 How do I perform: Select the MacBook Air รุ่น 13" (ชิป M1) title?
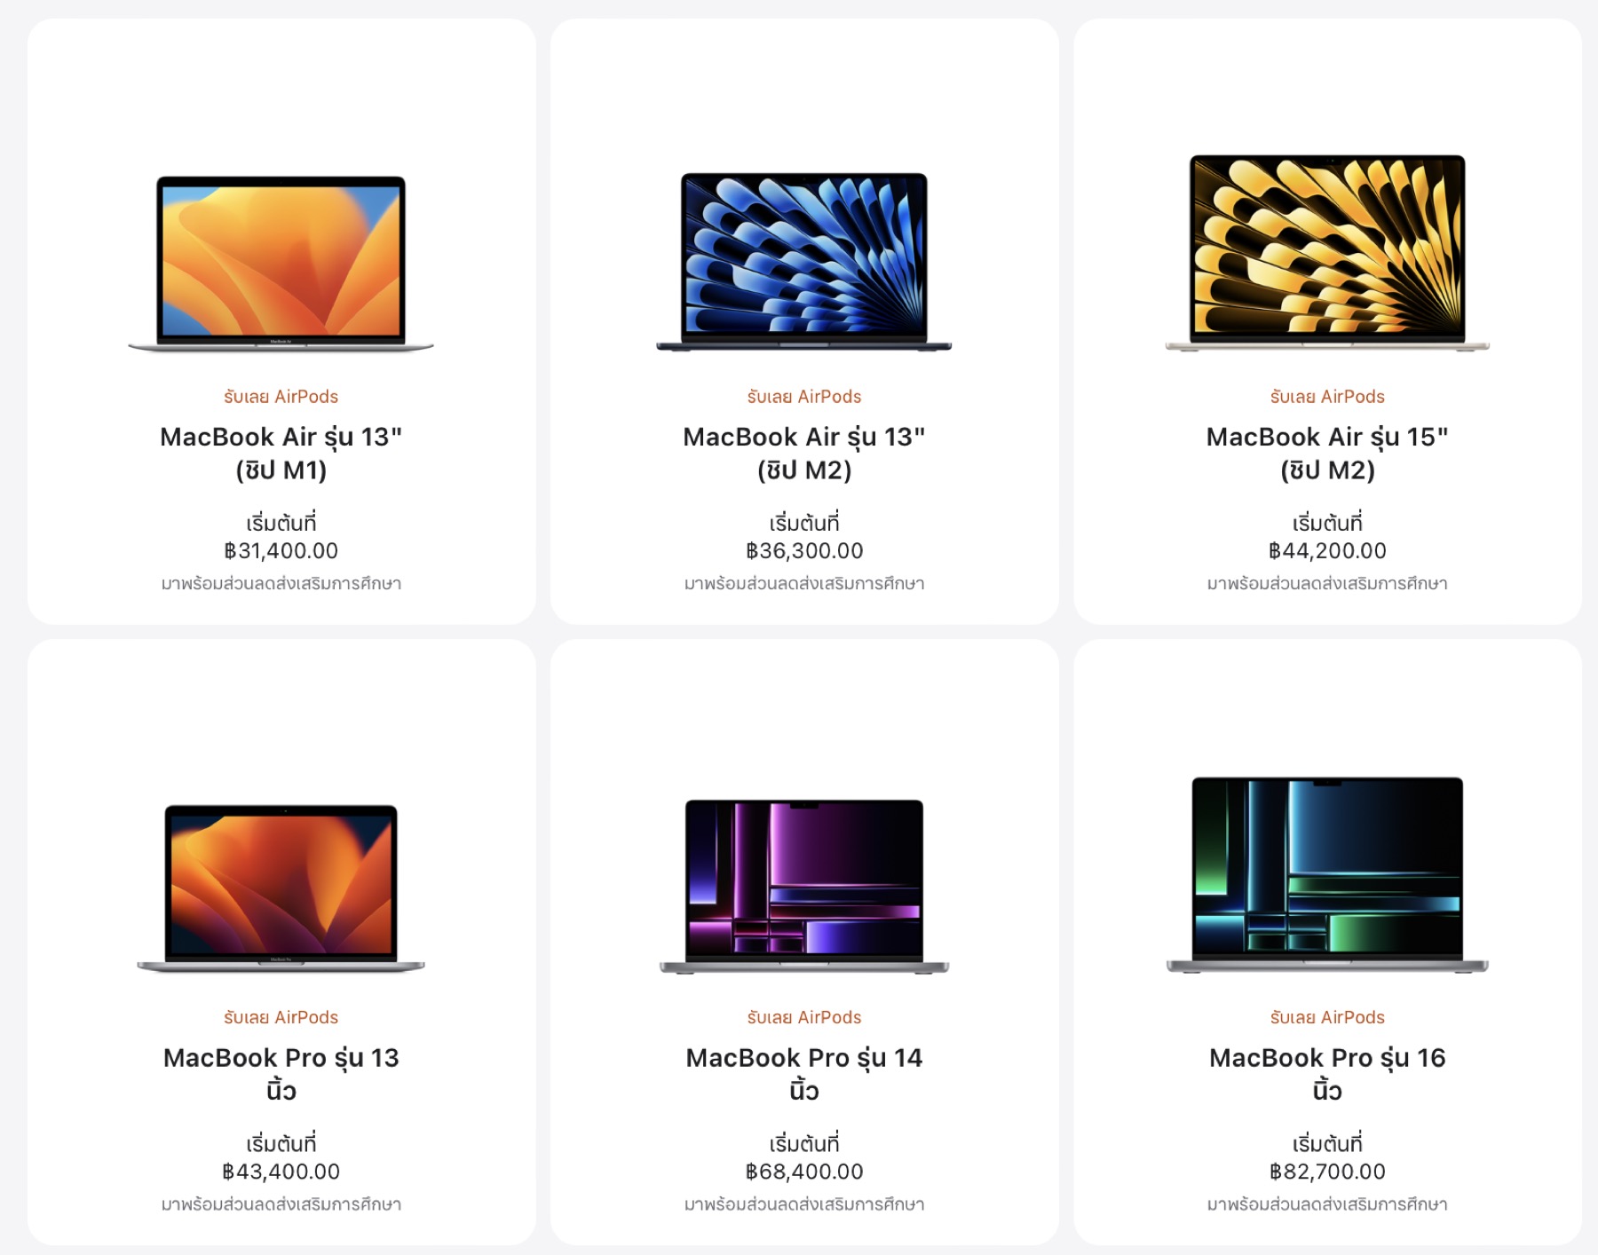click(281, 453)
